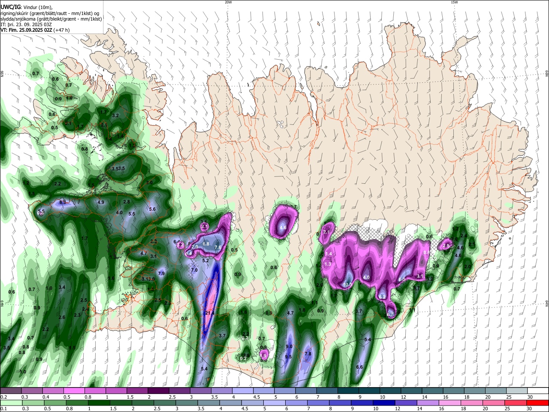Screen dimensions: 549x412
Task: Select lower legend swatch between 14 and 16
Action: pos(427,403)
